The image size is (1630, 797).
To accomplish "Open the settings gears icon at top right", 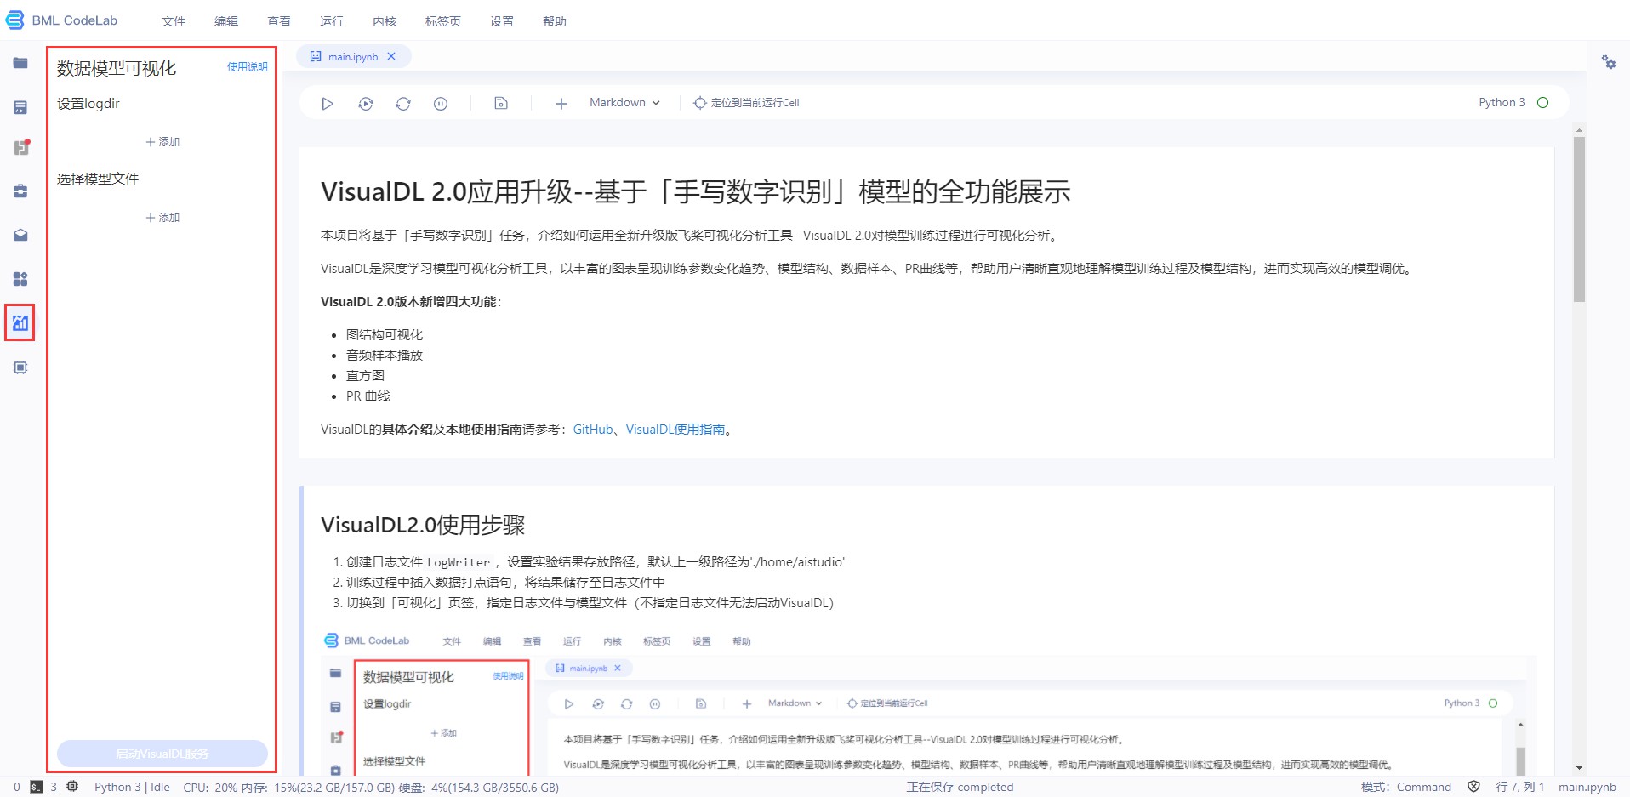I will (1609, 62).
